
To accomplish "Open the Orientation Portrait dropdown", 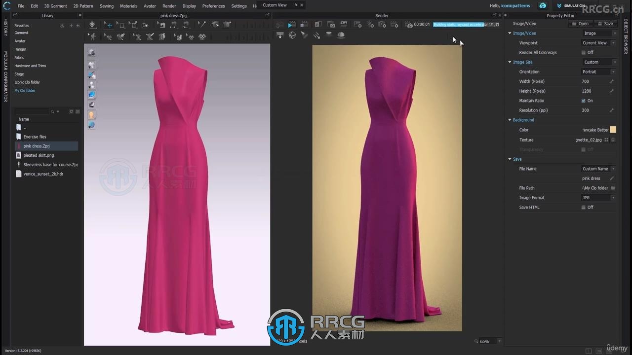I will click(599, 72).
